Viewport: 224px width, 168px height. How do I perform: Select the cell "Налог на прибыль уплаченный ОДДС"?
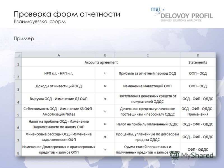tap(148, 124)
